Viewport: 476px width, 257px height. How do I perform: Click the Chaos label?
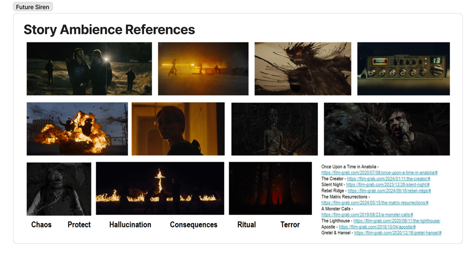41,224
